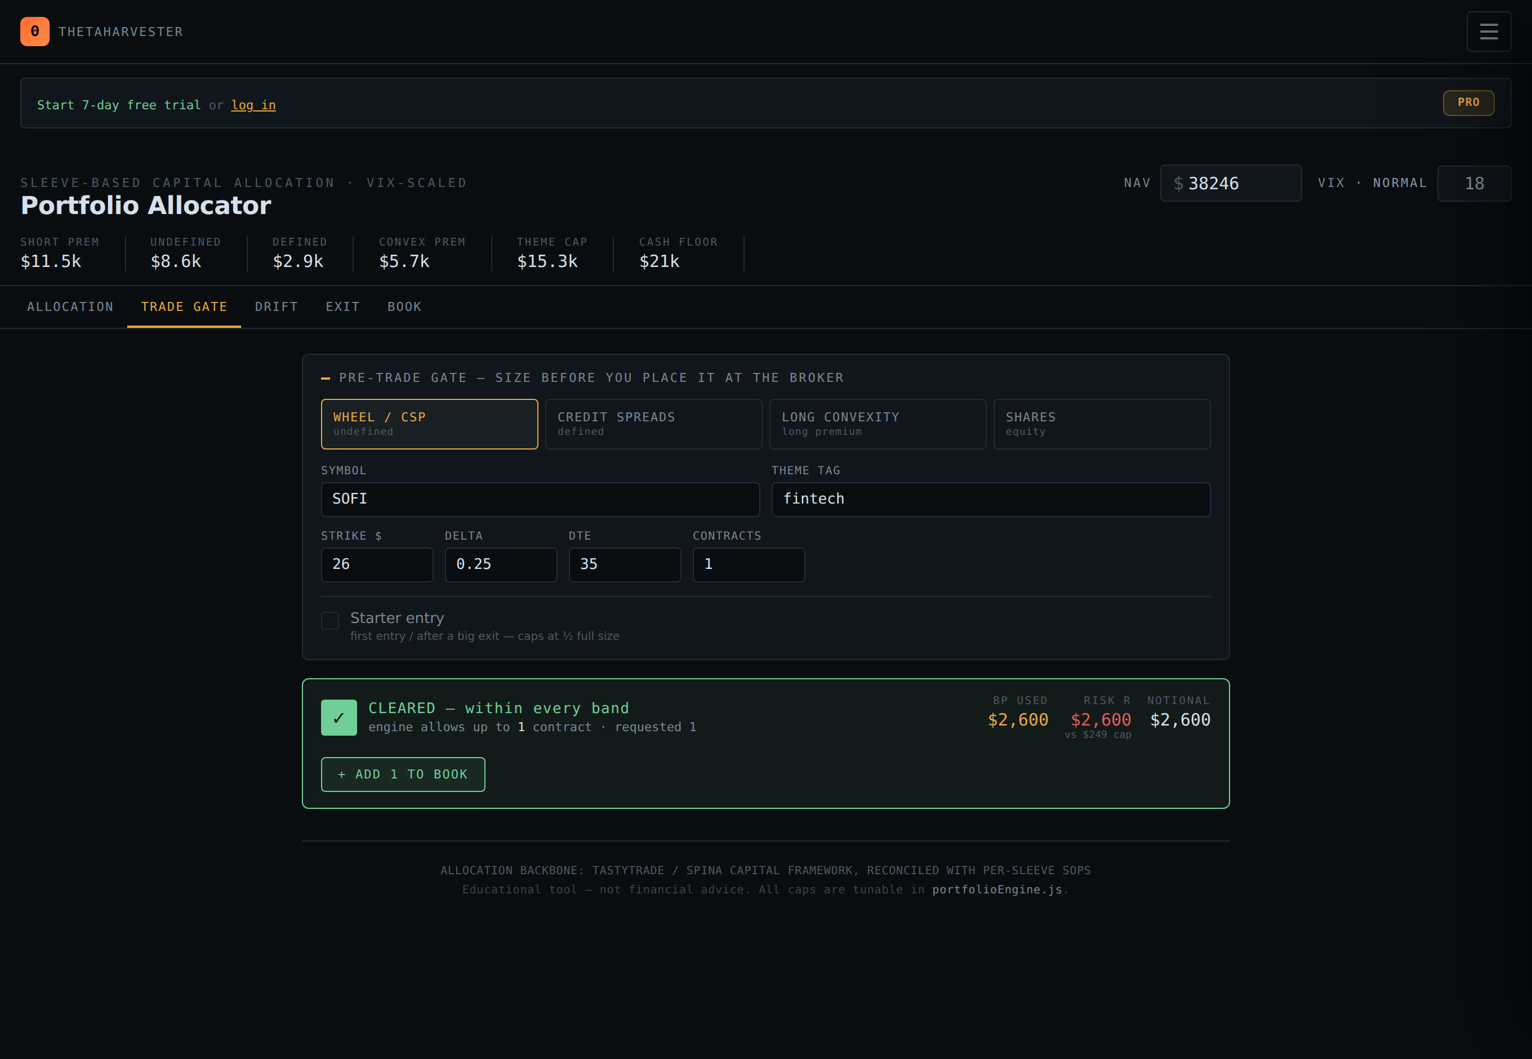1532x1059 pixels.
Task: Click the Convex Prem $5.7k value
Action: [404, 261]
